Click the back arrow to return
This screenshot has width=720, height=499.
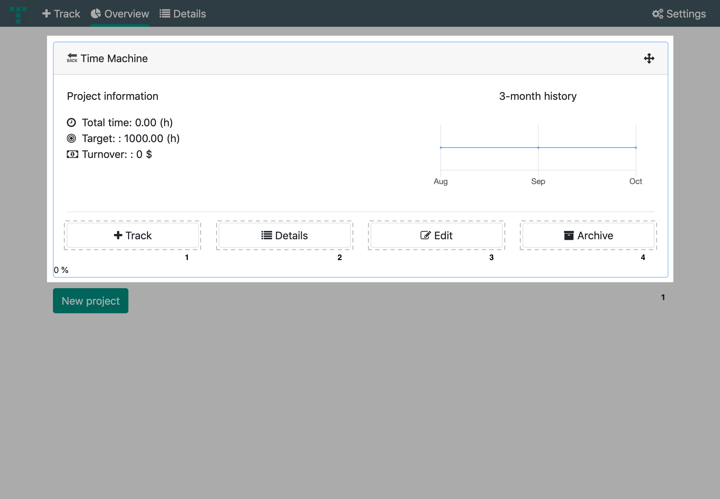[71, 58]
